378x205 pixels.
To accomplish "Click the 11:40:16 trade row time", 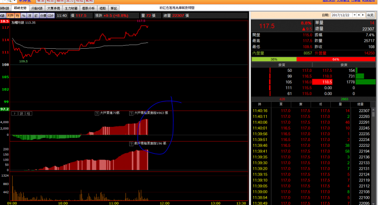I will click(x=260, y=111).
